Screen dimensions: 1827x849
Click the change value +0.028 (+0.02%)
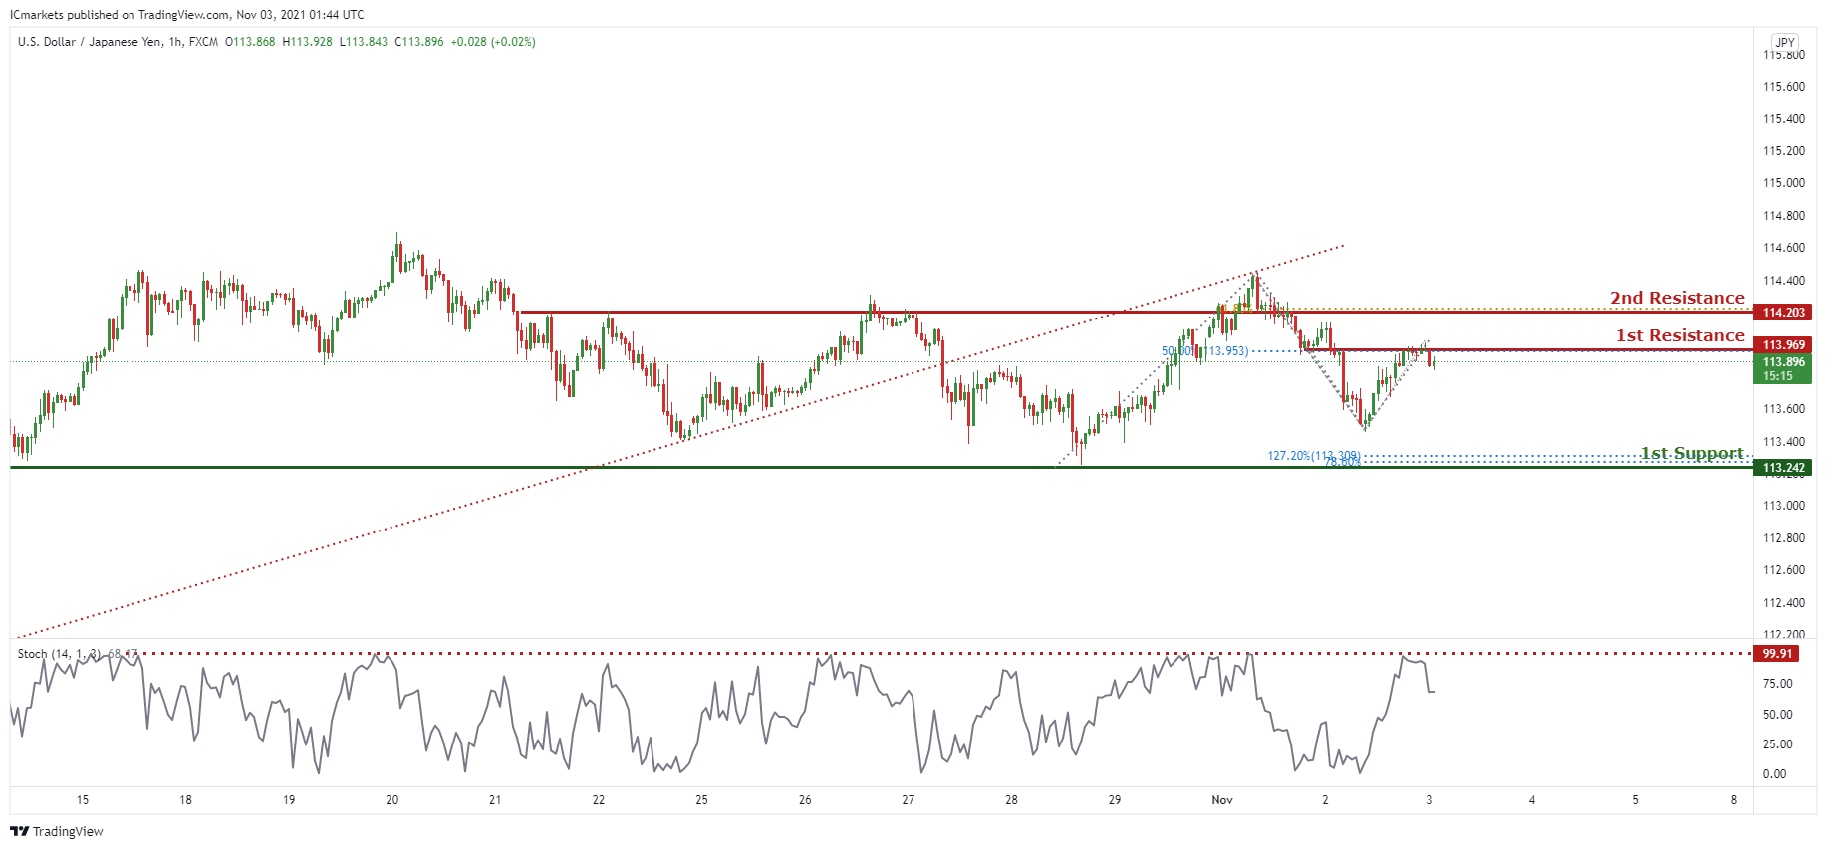pyautogui.click(x=493, y=42)
